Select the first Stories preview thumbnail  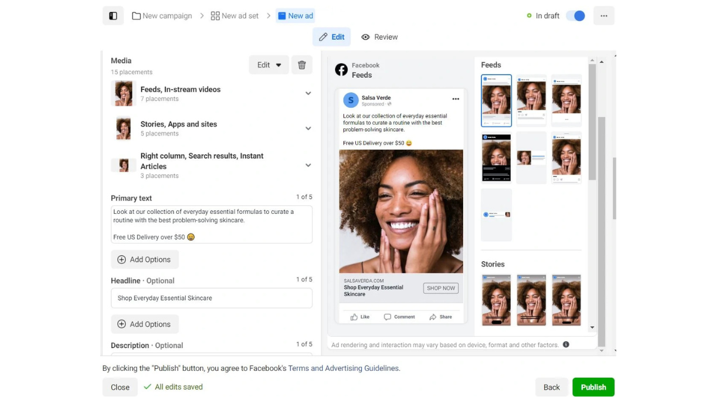(x=496, y=300)
